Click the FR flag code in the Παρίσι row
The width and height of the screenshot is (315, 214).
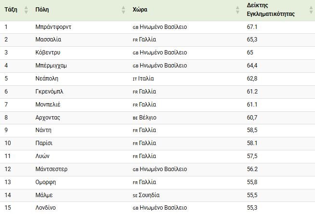click(135, 144)
